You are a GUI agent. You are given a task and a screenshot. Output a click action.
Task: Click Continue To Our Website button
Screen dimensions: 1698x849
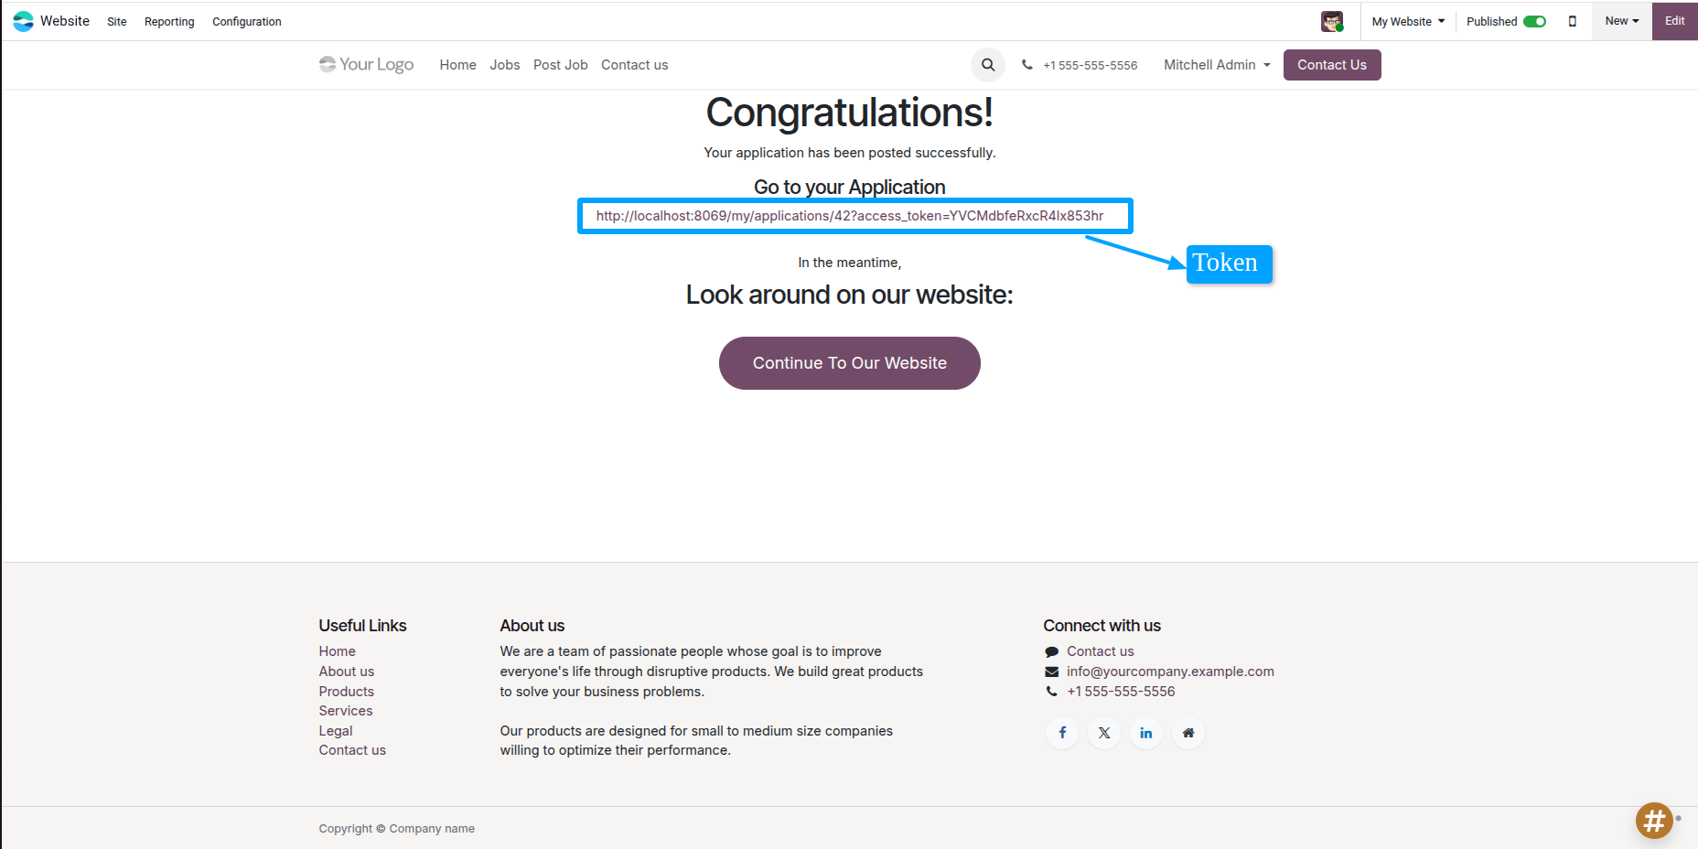[x=849, y=363]
